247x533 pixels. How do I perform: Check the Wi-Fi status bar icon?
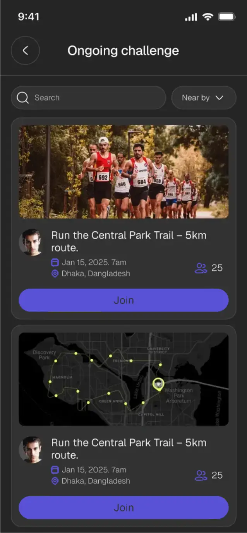[x=208, y=17]
